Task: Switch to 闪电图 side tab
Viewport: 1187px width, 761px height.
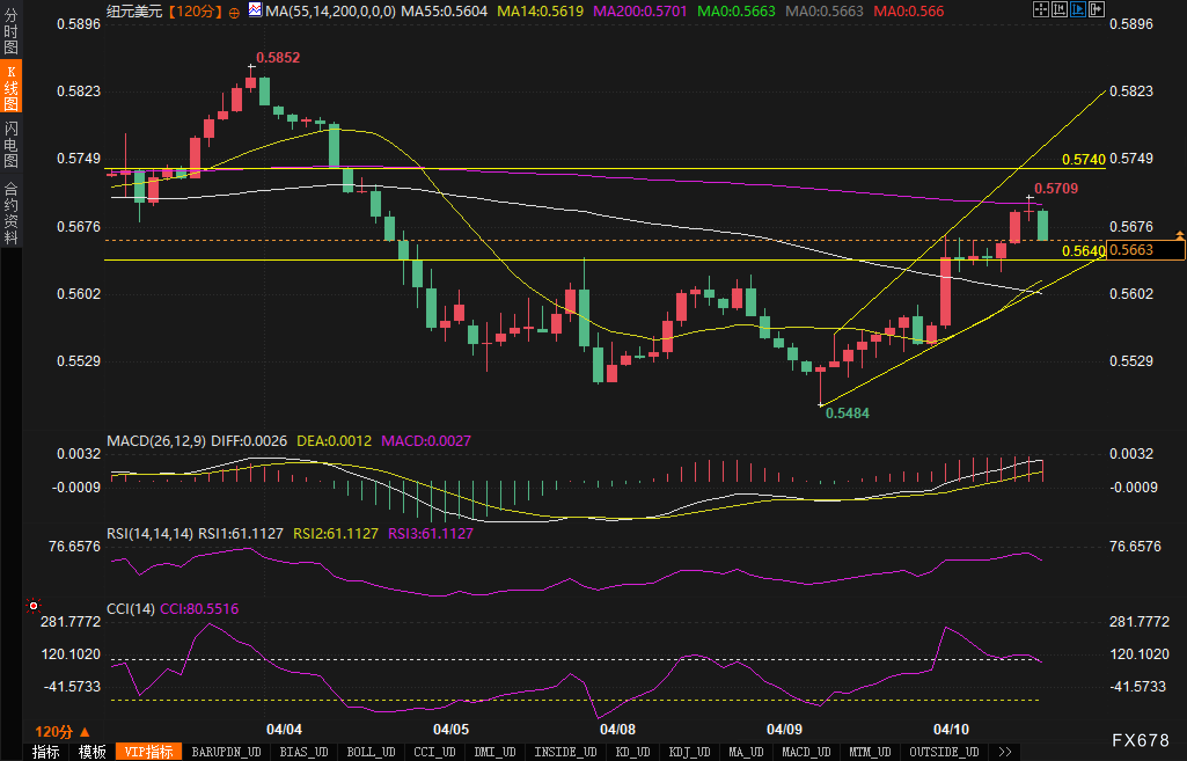Action: 11,144
